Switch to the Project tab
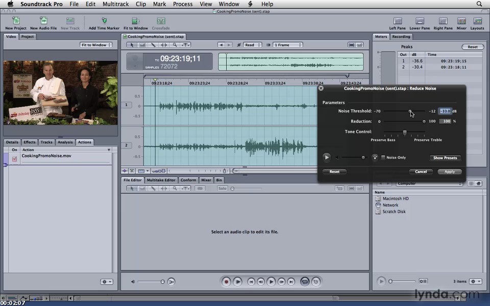Image resolution: width=490 pixels, height=306 pixels. [28, 37]
